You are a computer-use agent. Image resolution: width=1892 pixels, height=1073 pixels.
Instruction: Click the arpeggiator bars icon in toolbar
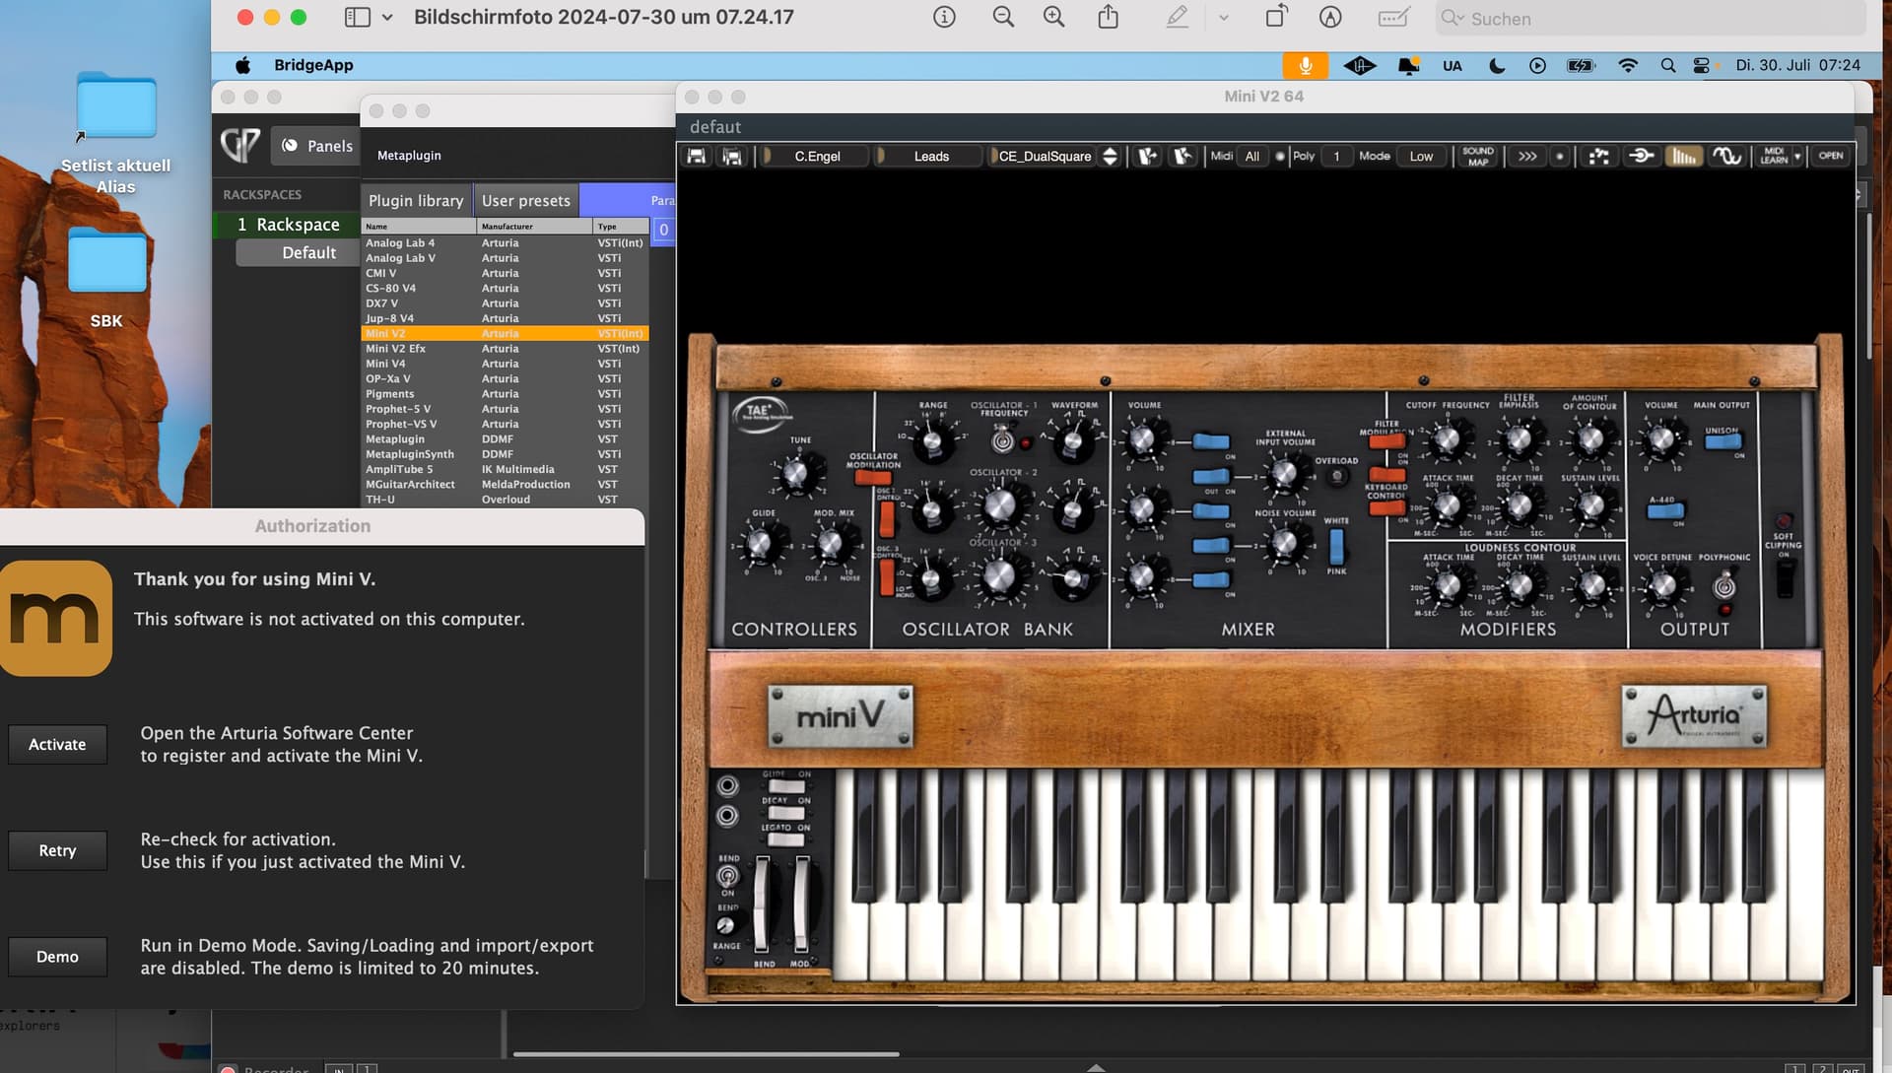pyautogui.click(x=1683, y=156)
